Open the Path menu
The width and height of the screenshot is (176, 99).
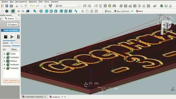click(x=41, y=2)
